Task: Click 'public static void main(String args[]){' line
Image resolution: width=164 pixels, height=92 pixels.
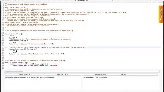Action: coord(28,64)
